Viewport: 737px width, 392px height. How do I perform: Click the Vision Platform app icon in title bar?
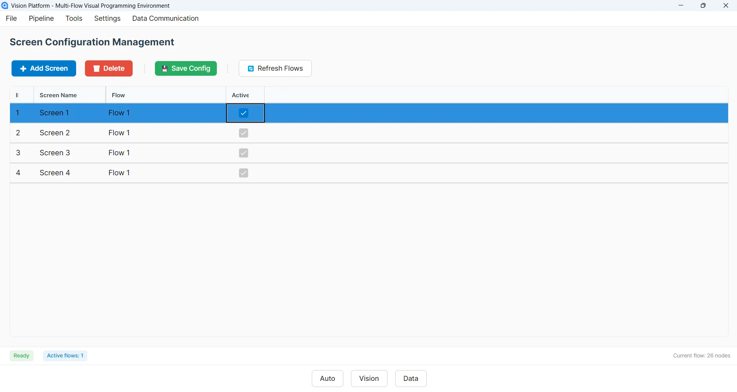(x=5, y=5)
